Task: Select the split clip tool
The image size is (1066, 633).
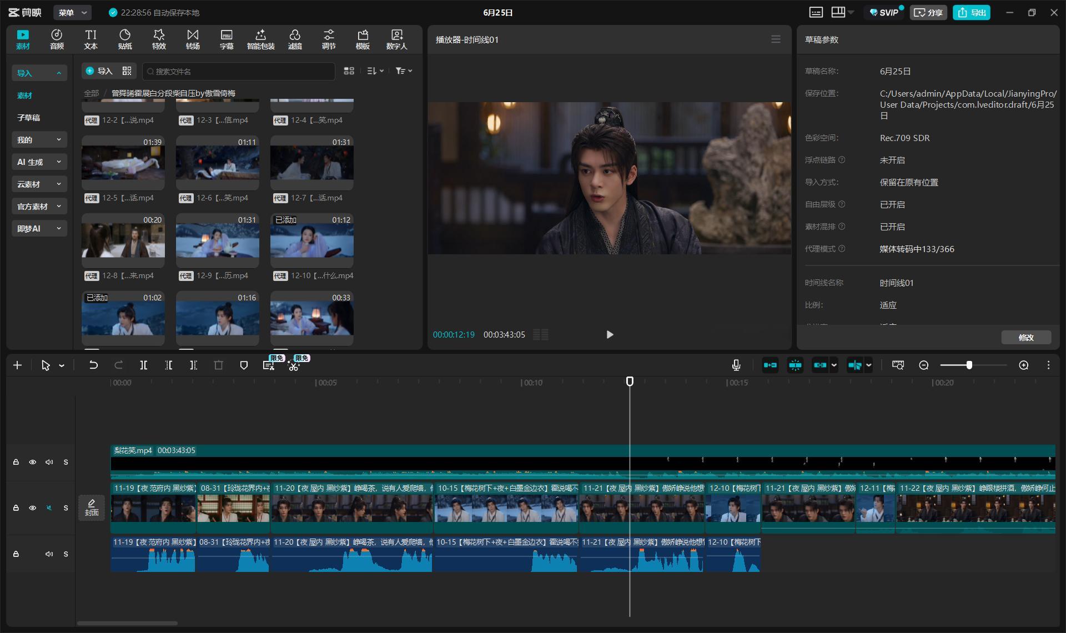Action: (x=143, y=365)
